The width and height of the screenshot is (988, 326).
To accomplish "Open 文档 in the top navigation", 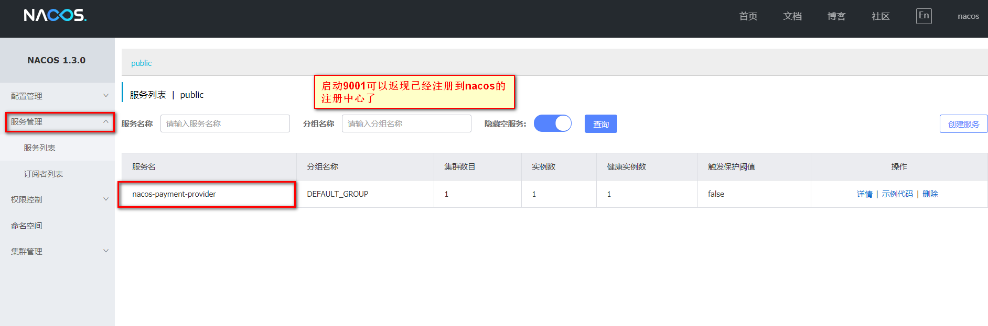I will coord(792,16).
